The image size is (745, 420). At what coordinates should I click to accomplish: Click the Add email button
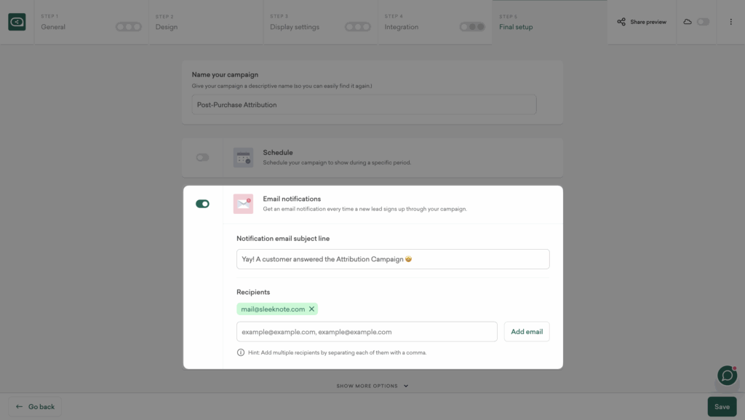(527, 331)
